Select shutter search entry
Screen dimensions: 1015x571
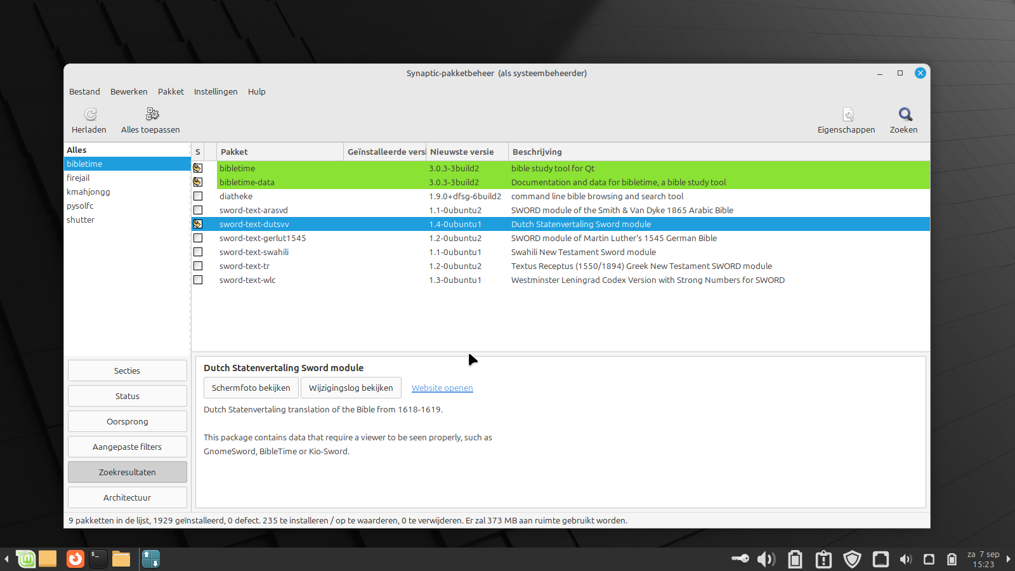127,220
